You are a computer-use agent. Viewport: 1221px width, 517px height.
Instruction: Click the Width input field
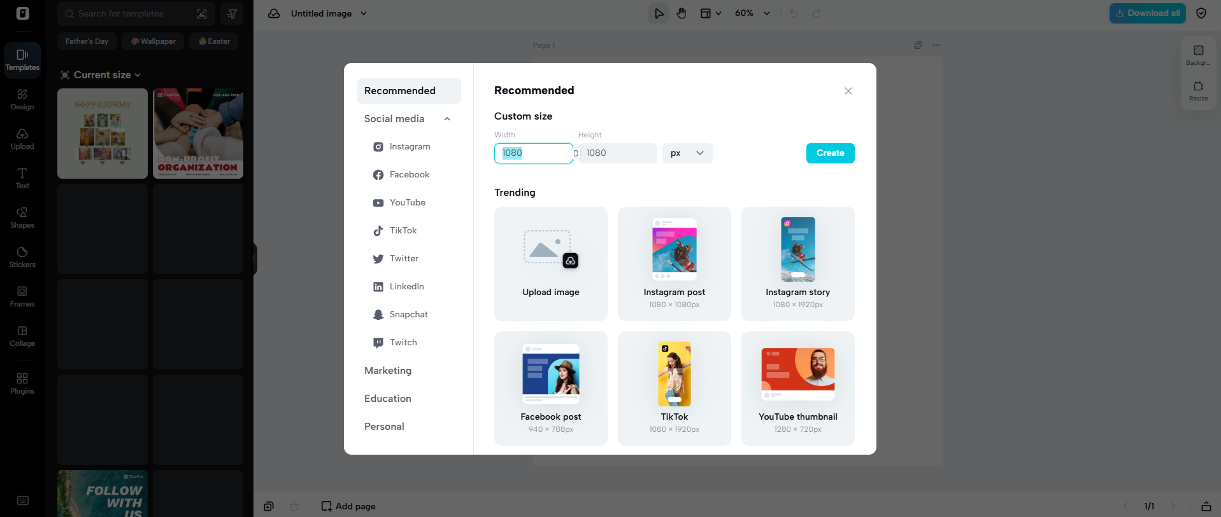coord(534,153)
